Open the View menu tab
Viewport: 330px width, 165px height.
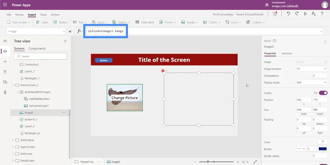[43, 14]
